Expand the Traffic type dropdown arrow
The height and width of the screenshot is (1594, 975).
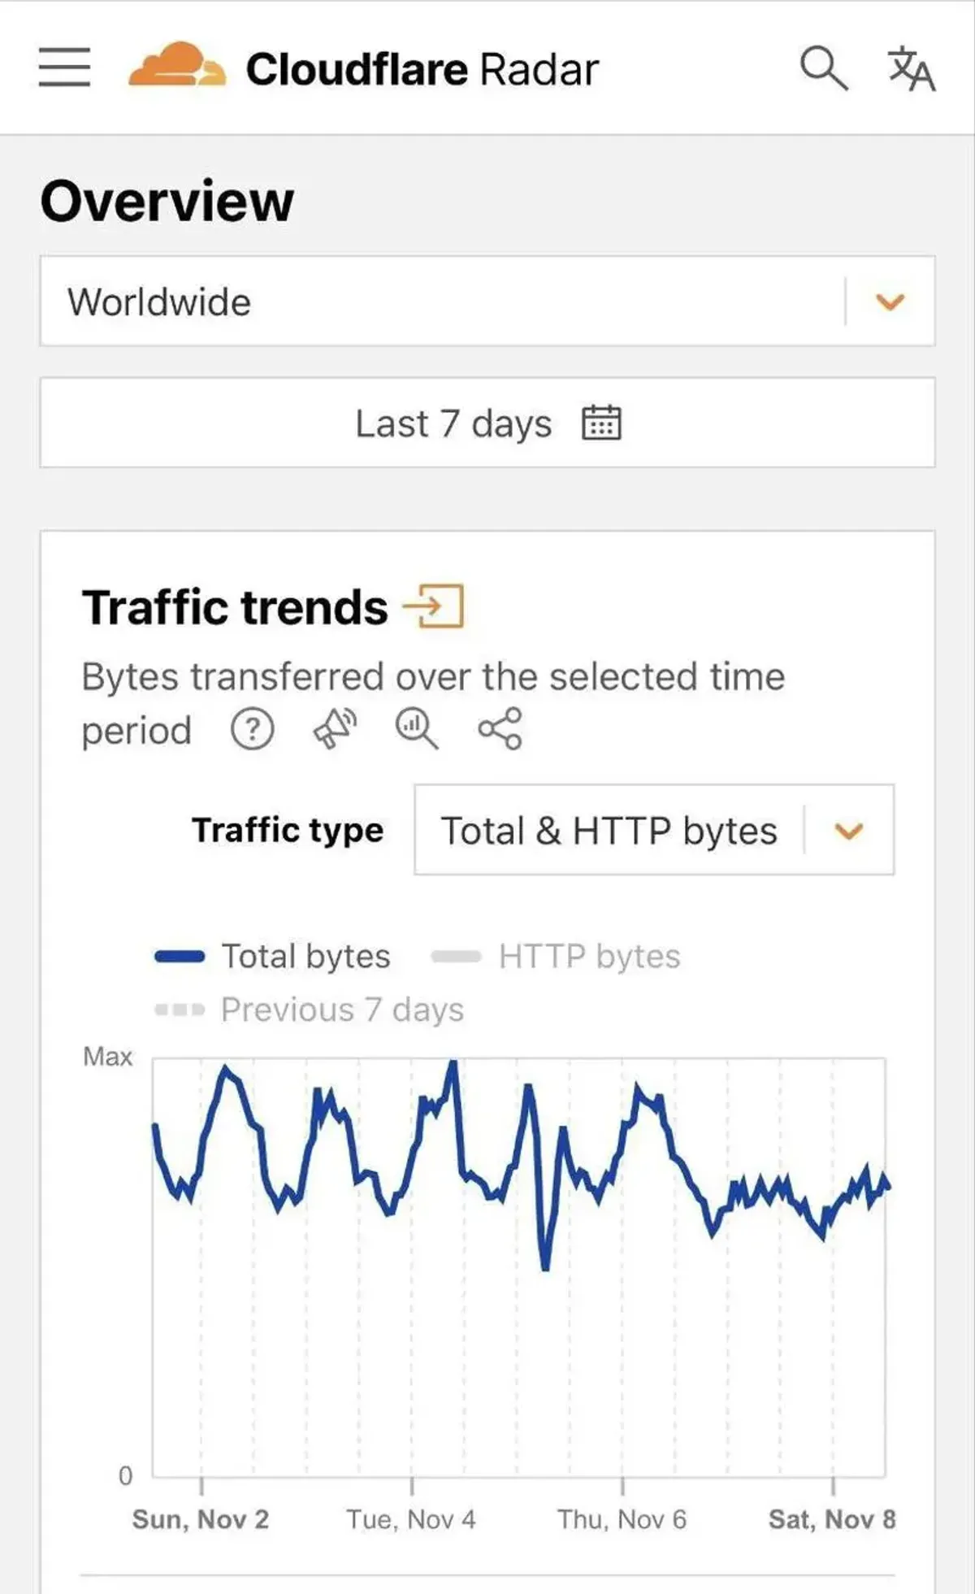coord(849,831)
